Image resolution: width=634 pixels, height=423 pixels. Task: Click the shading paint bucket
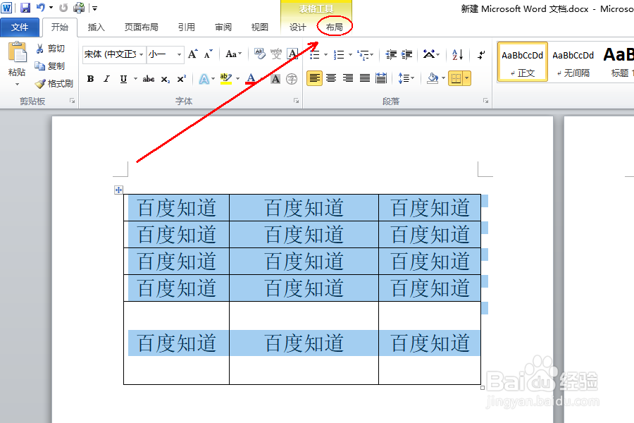pos(433,78)
